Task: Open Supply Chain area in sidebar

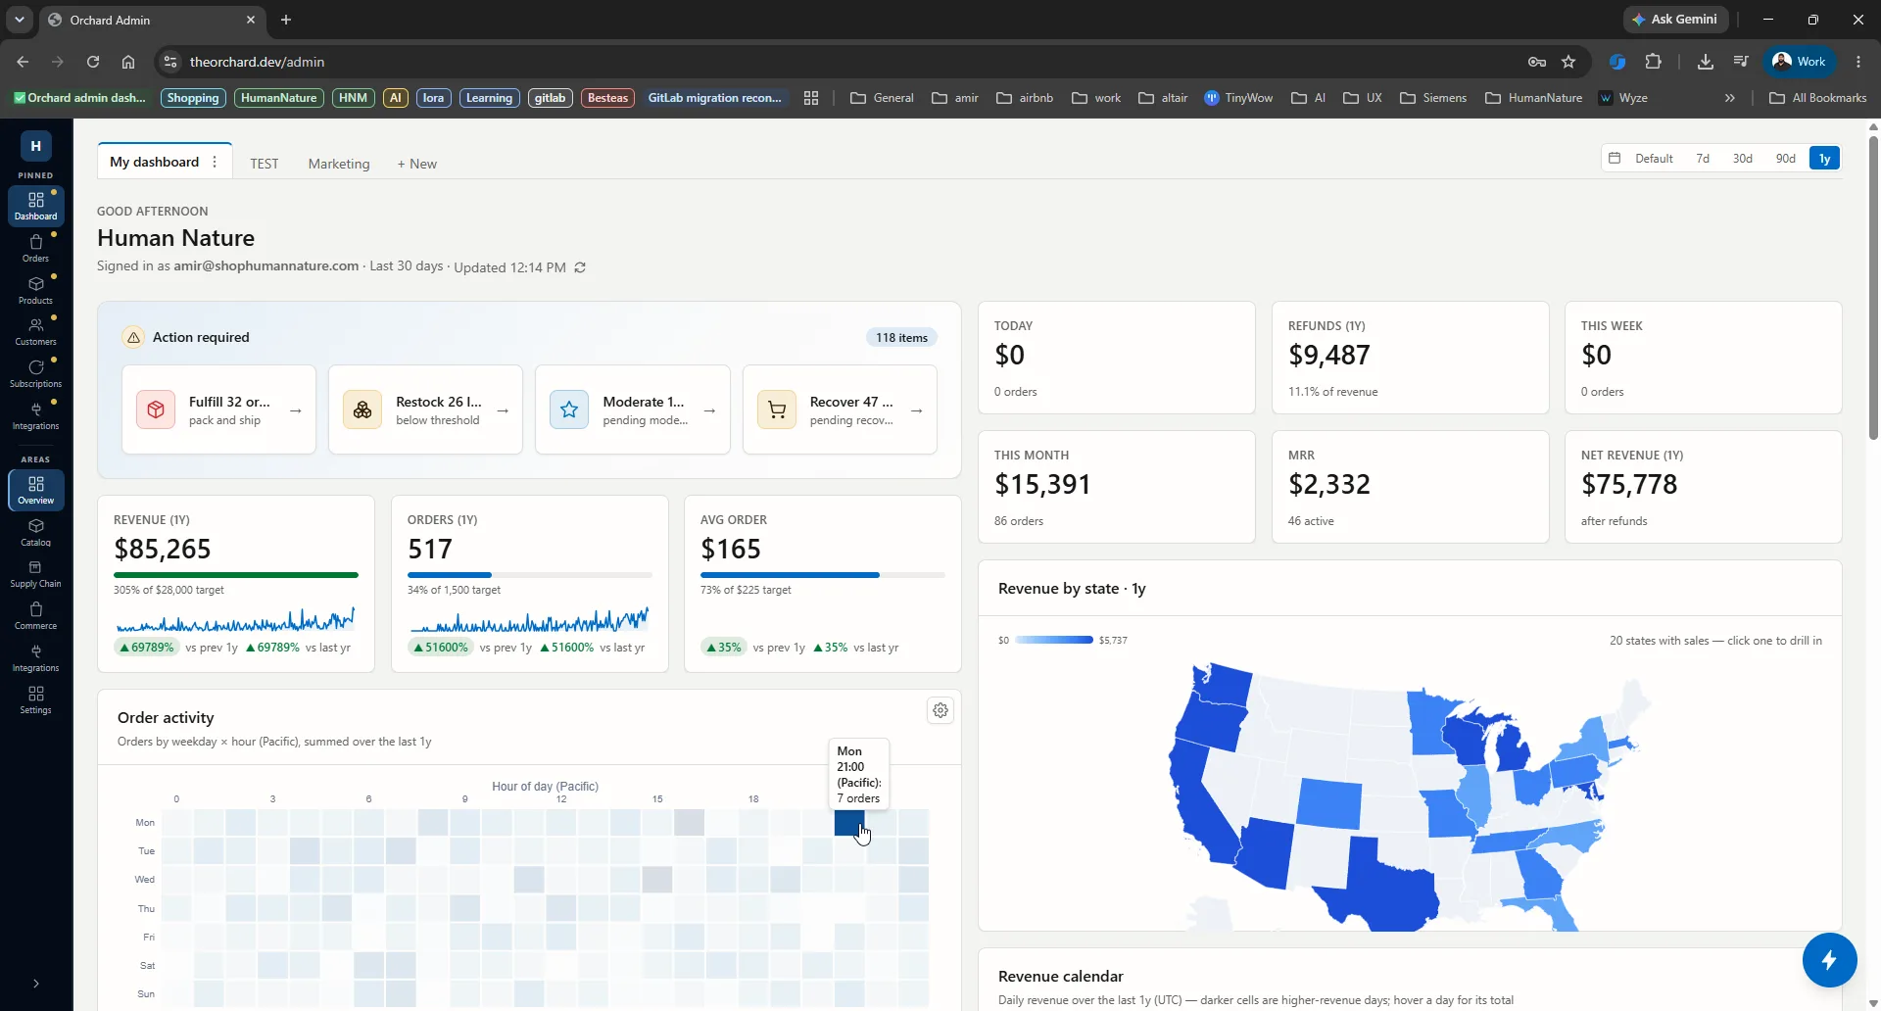Action: point(36,574)
